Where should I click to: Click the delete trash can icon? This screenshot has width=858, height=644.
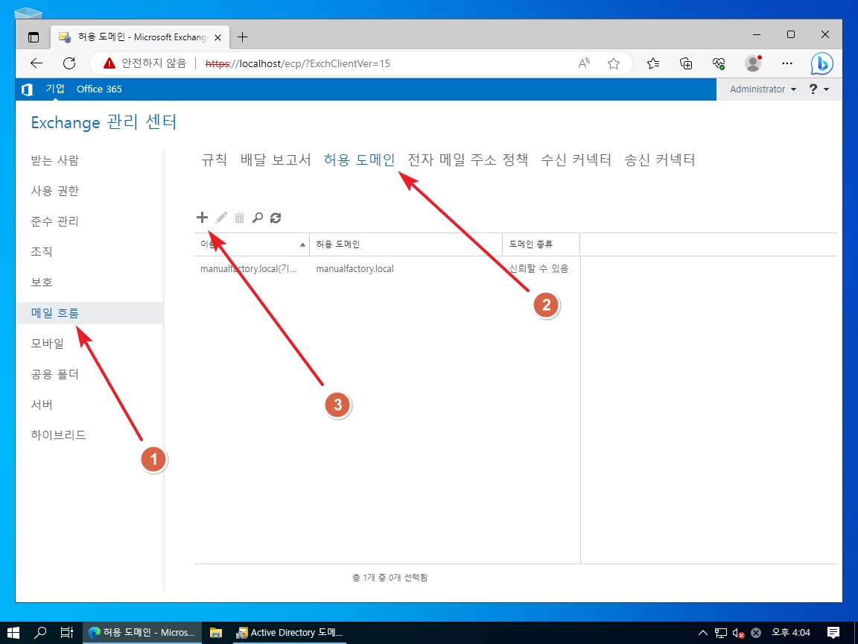(239, 218)
